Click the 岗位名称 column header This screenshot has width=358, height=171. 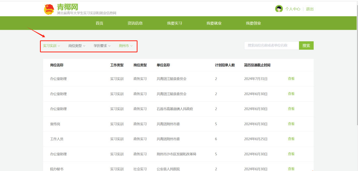57,65
